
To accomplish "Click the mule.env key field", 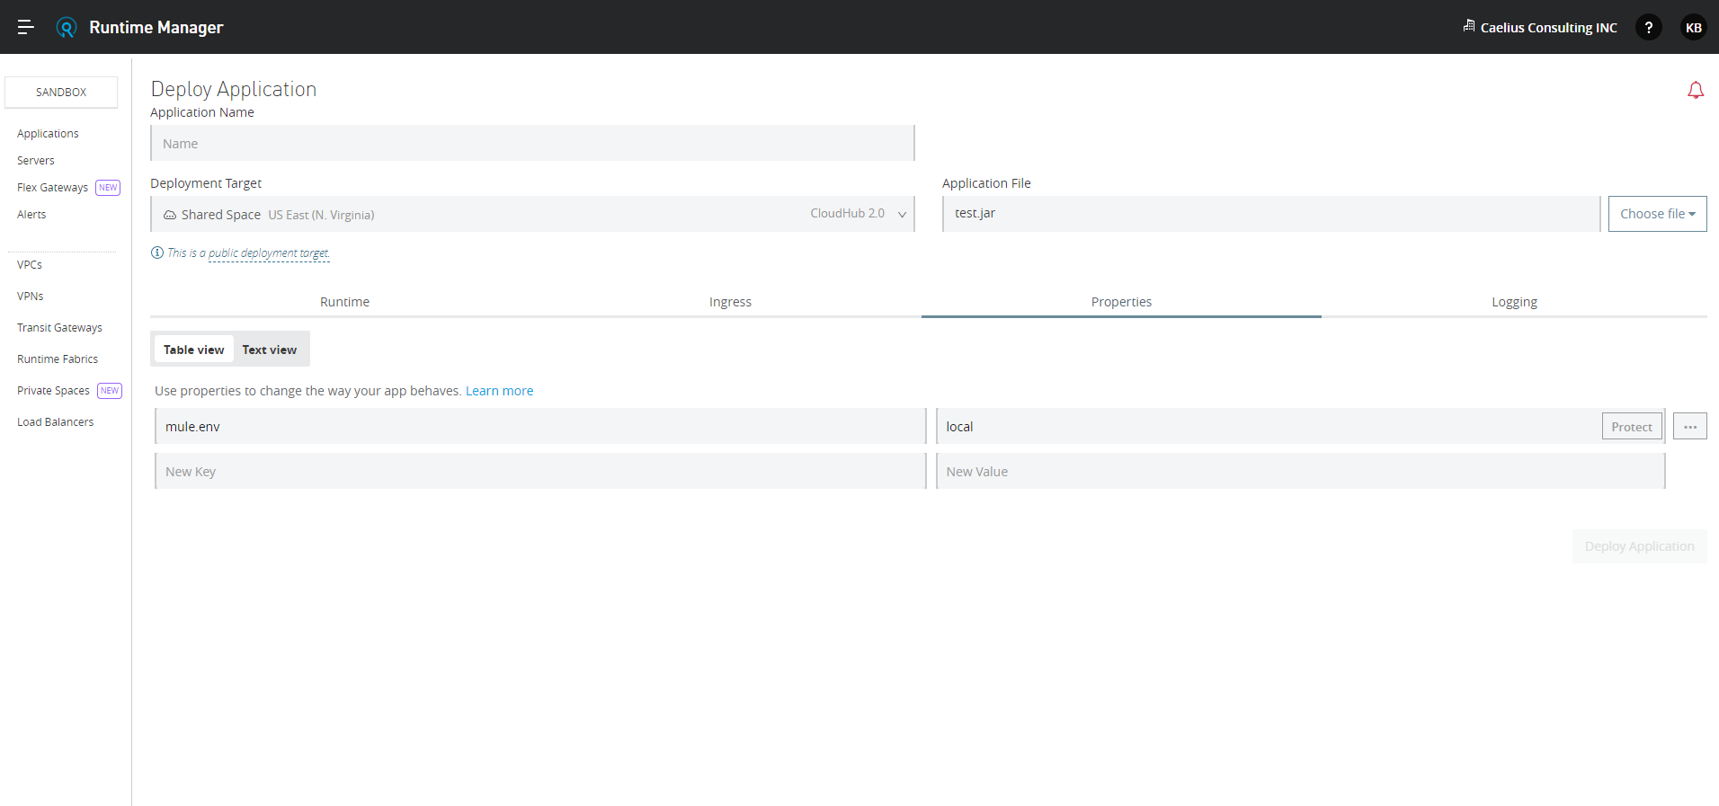I will [x=540, y=426].
